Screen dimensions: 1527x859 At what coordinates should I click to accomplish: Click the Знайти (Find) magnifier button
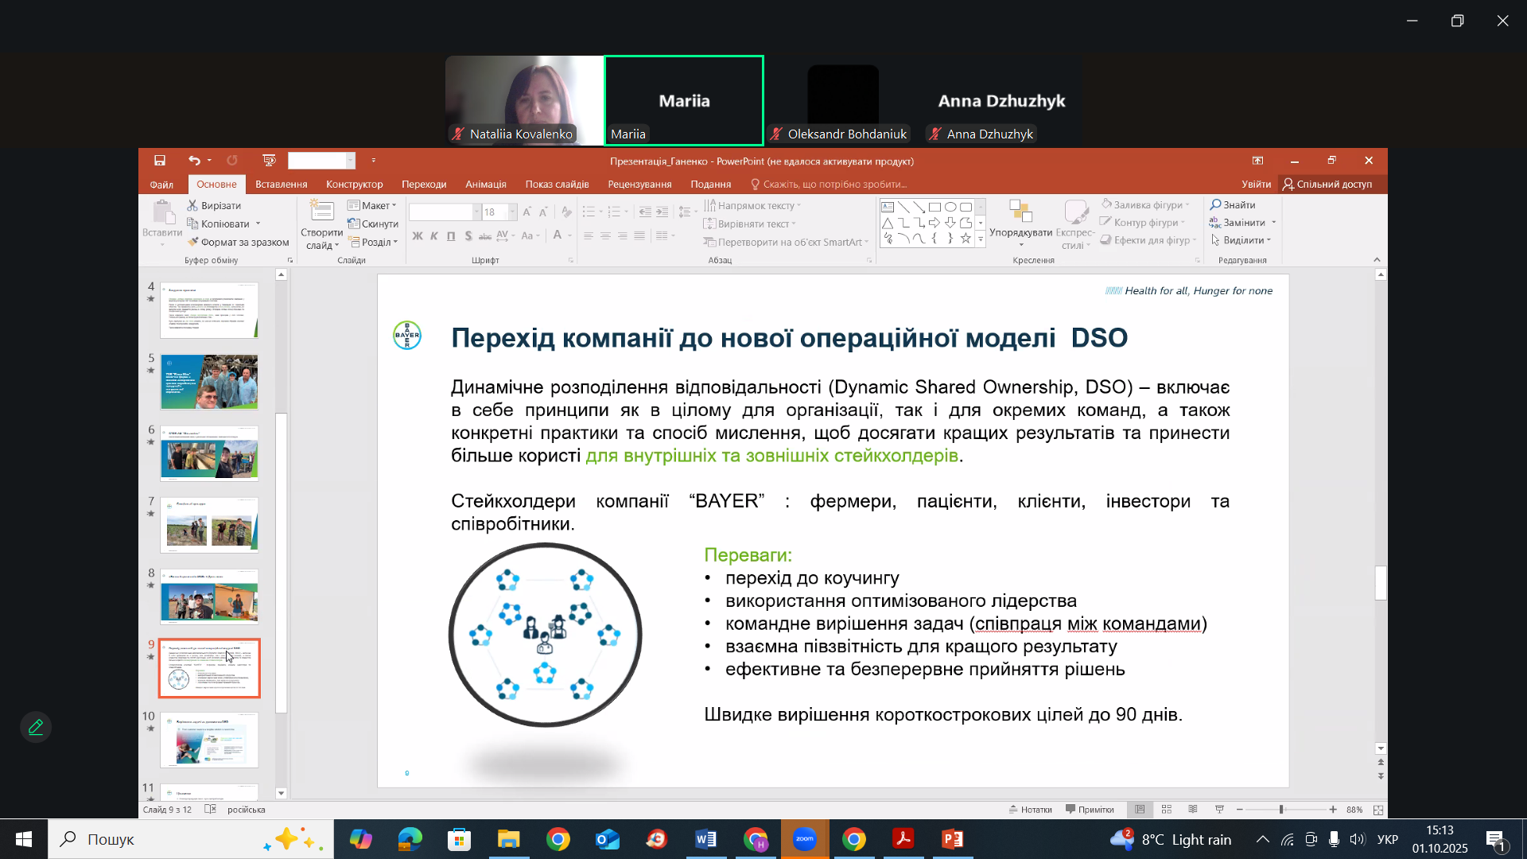pyautogui.click(x=1233, y=205)
